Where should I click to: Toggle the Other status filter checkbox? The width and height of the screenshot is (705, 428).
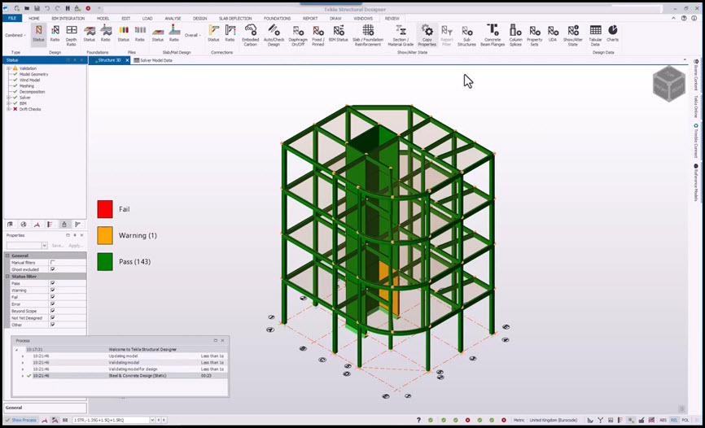click(x=53, y=325)
